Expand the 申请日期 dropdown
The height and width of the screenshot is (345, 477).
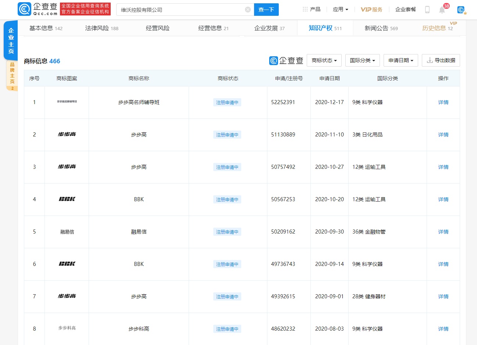[x=401, y=60]
